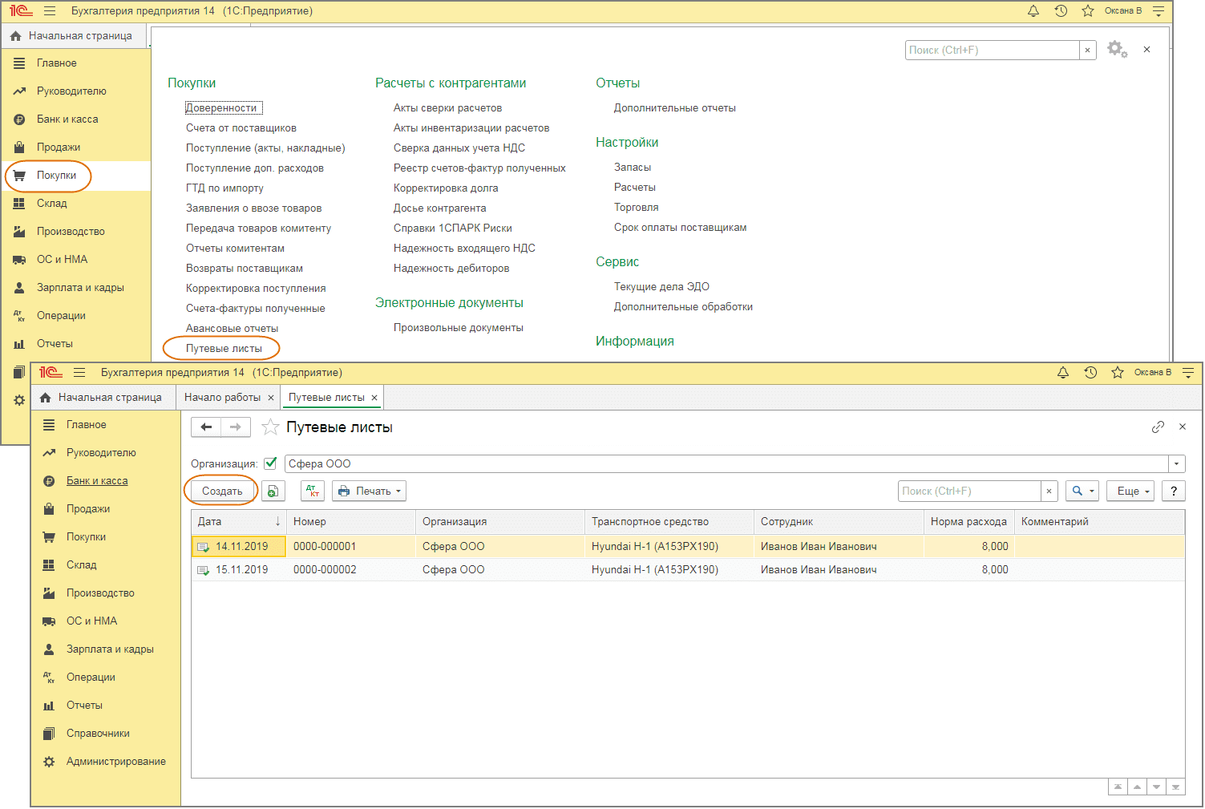Open Авансовые отчеты link

coord(233,329)
